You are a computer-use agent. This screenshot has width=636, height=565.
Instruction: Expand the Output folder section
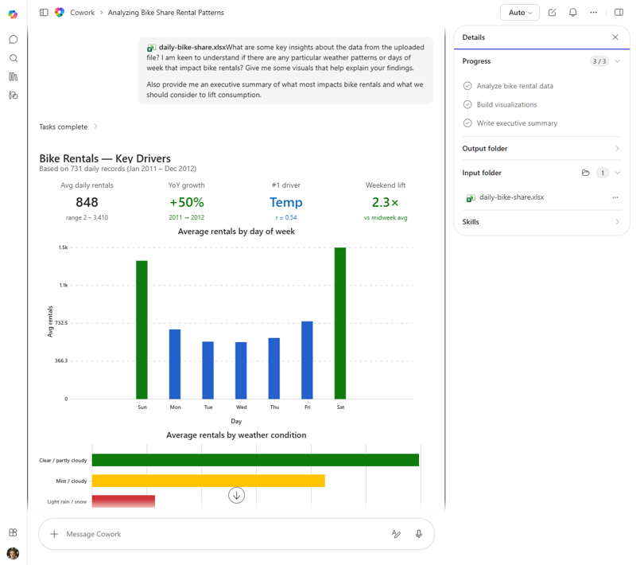click(619, 148)
